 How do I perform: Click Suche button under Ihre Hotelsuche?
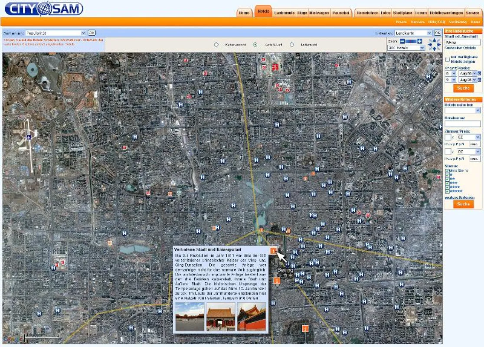pos(463,88)
